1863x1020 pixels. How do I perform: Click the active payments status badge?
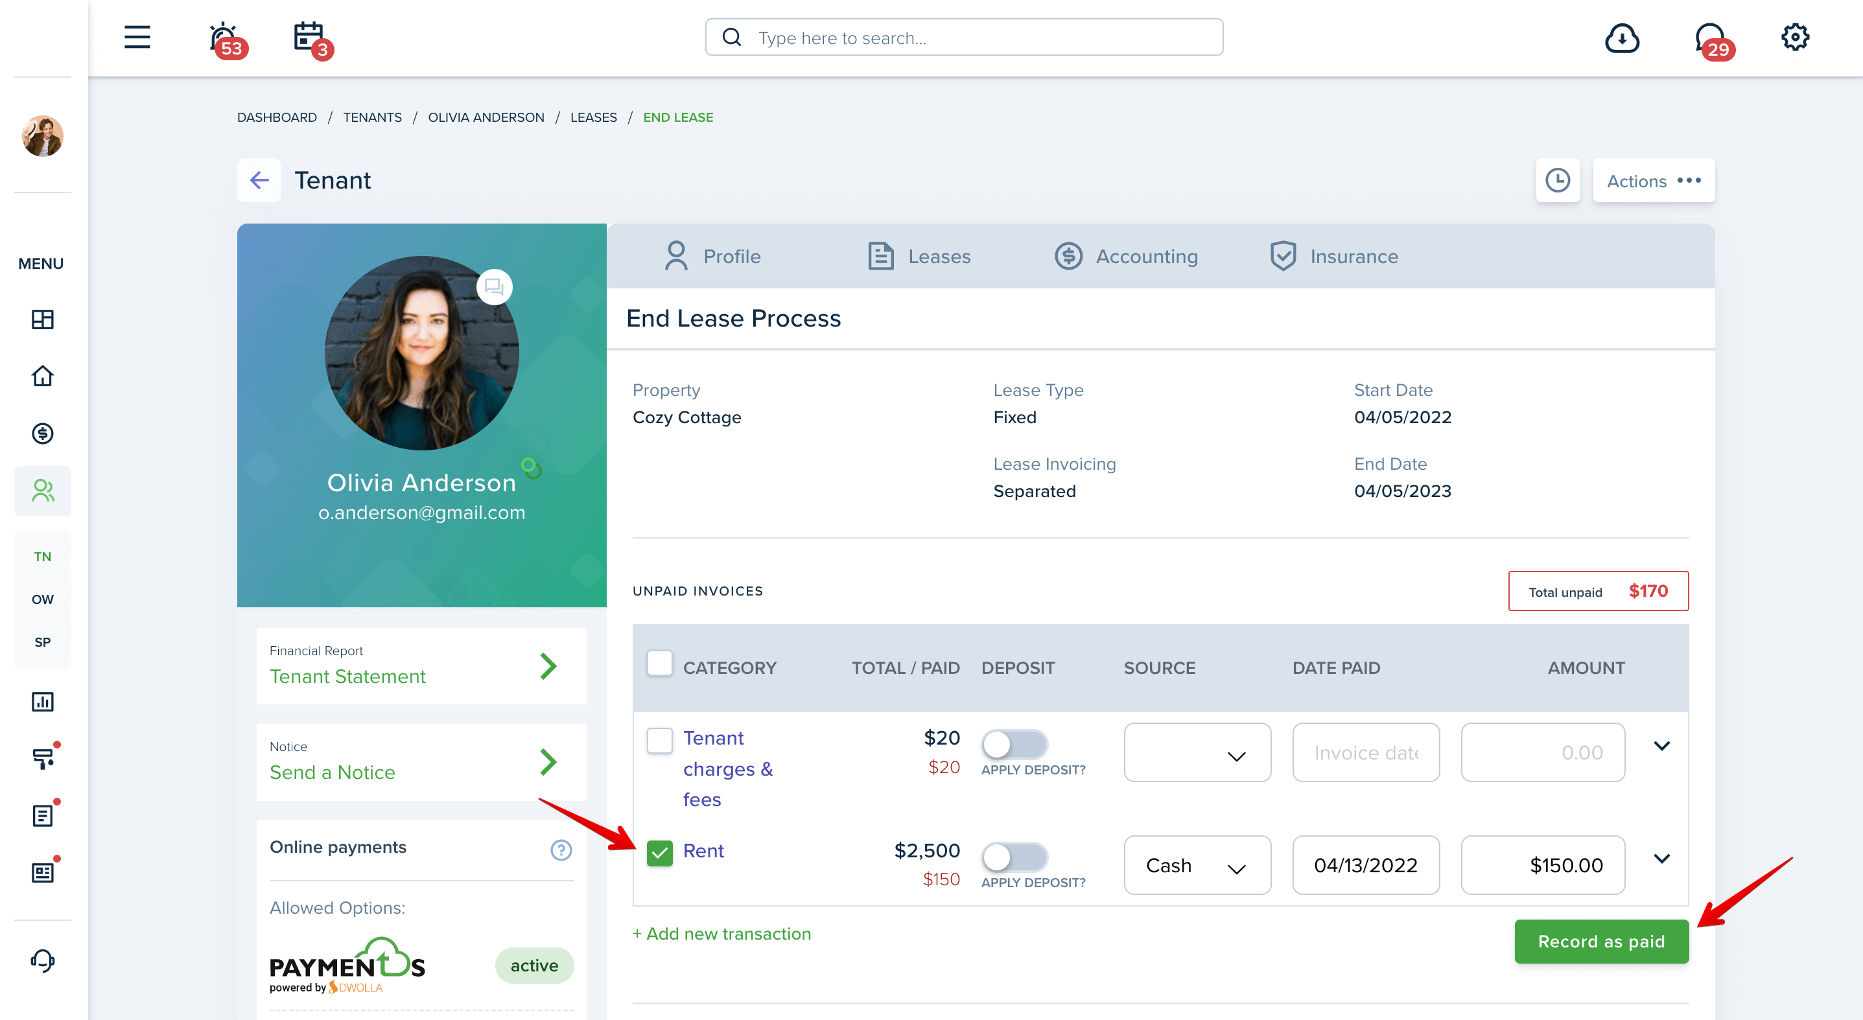[533, 965]
